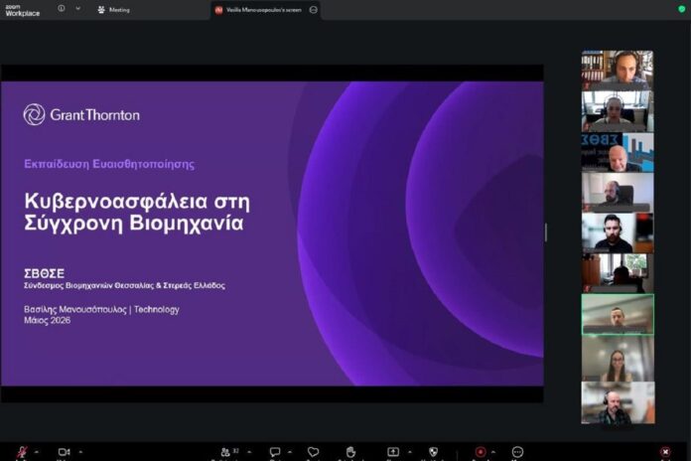Open the More options ellipsis icon
Image resolution: width=691 pixels, height=461 pixels.
(517, 452)
